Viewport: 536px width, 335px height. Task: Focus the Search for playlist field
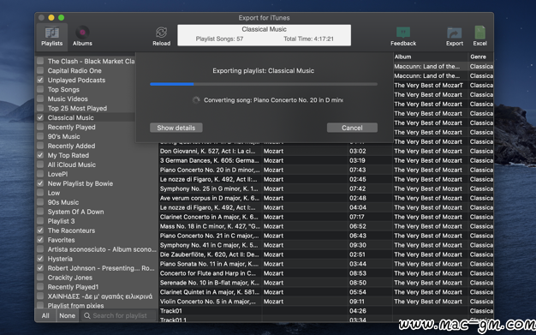pyautogui.click(x=119, y=315)
